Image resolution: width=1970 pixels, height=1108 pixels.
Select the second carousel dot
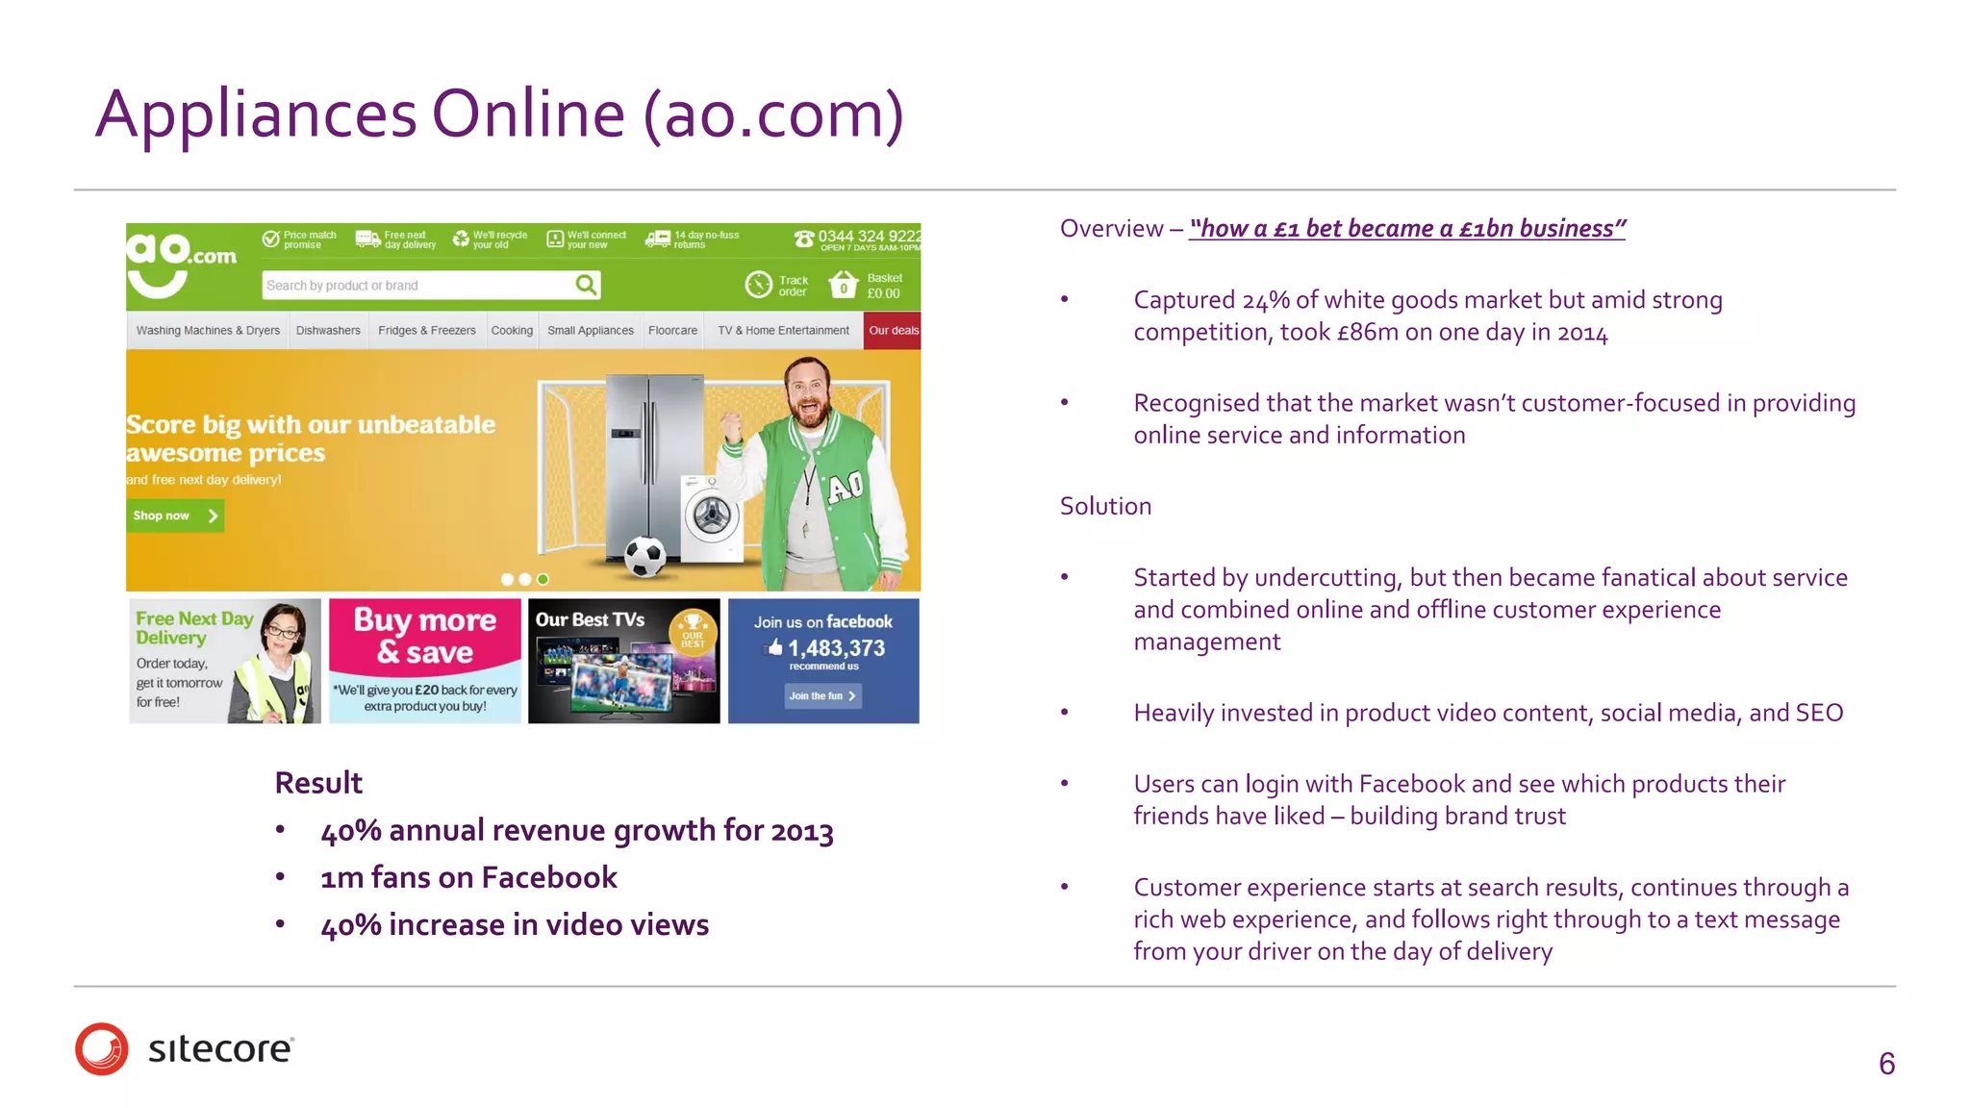point(525,579)
